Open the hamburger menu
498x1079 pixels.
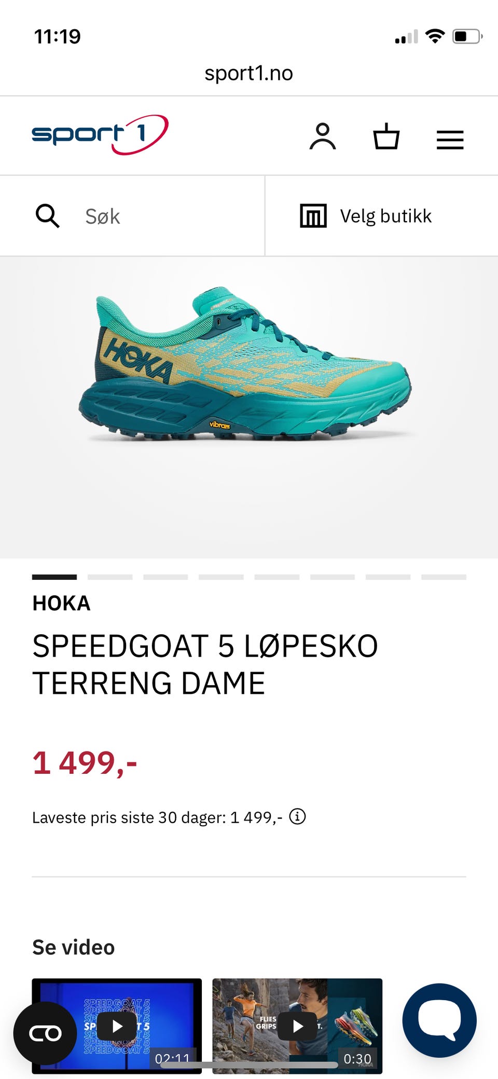450,140
